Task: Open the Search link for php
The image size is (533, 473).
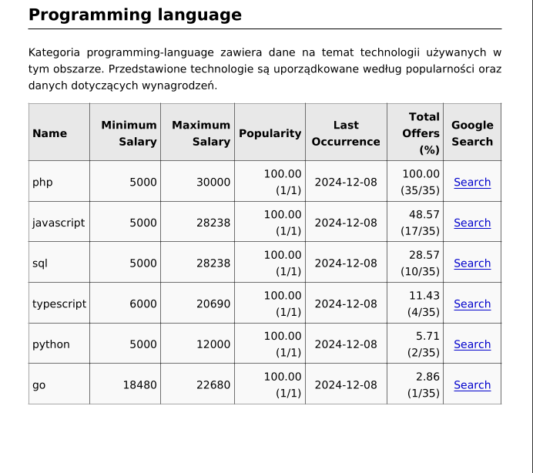Action: coord(471,182)
